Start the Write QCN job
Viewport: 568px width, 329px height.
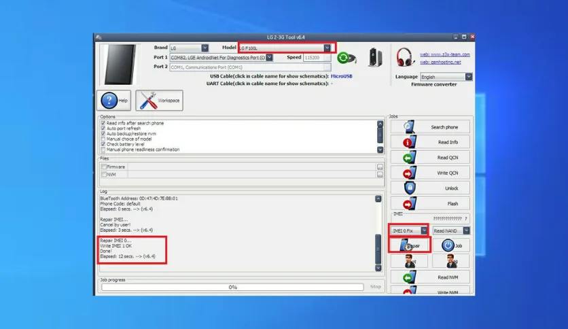click(430, 173)
